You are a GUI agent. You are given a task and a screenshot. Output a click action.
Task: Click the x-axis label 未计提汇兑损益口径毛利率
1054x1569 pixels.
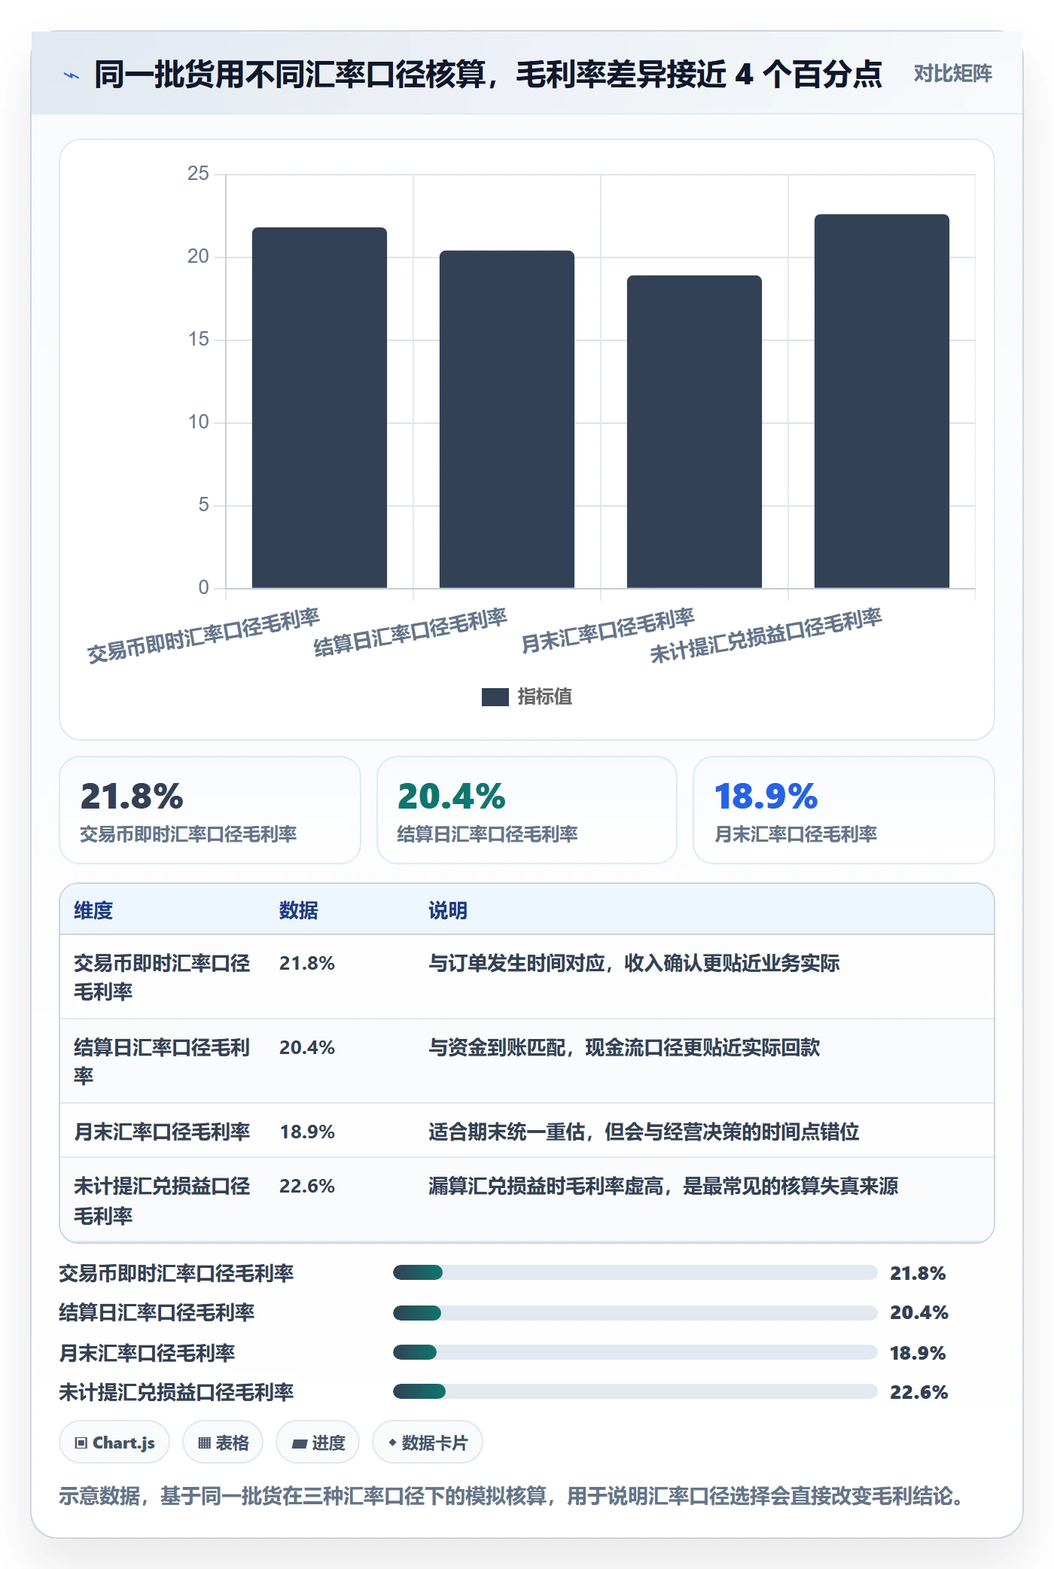pyautogui.click(x=766, y=635)
